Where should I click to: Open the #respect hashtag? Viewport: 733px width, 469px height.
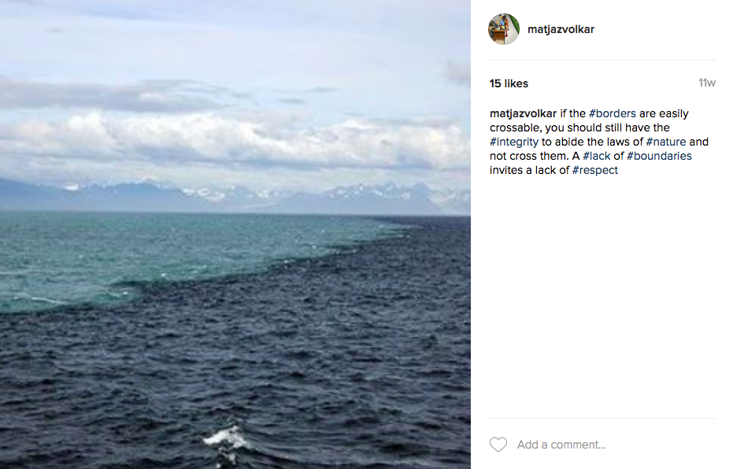[595, 171]
